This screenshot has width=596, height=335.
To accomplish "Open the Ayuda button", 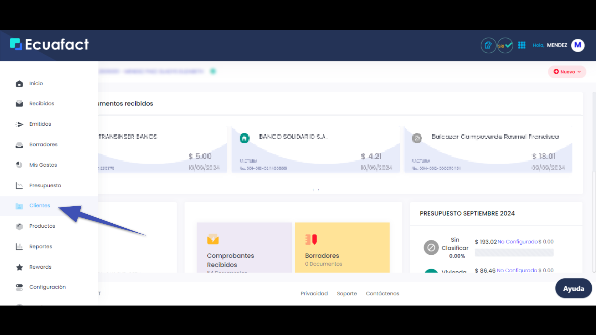I will tap(573, 288).
